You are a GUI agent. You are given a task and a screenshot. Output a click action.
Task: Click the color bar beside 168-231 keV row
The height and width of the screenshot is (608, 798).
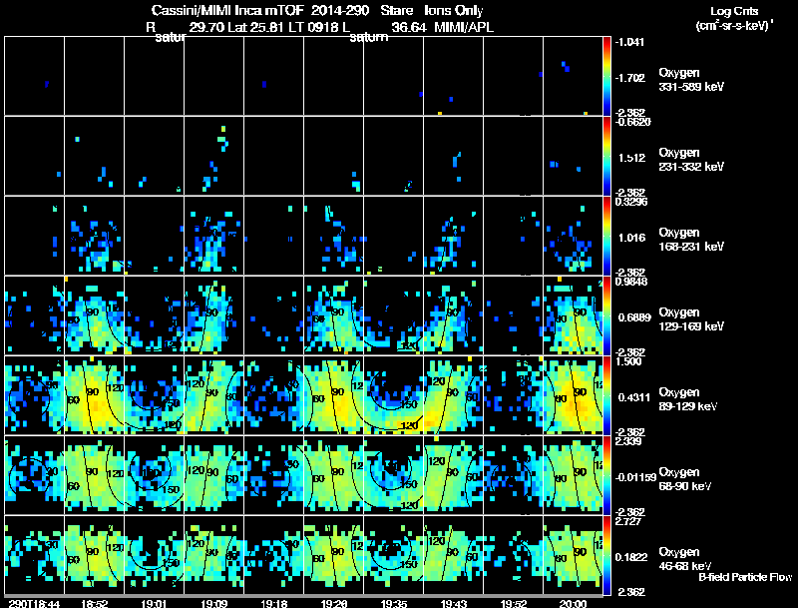[606, 236]
